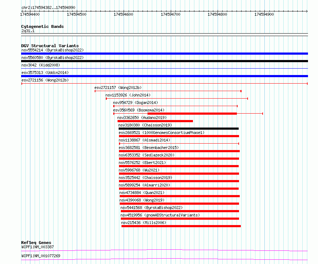318x264 pixels.
Task: Click the chr2:174594382..174594990 region text
Action: [48, 8]
